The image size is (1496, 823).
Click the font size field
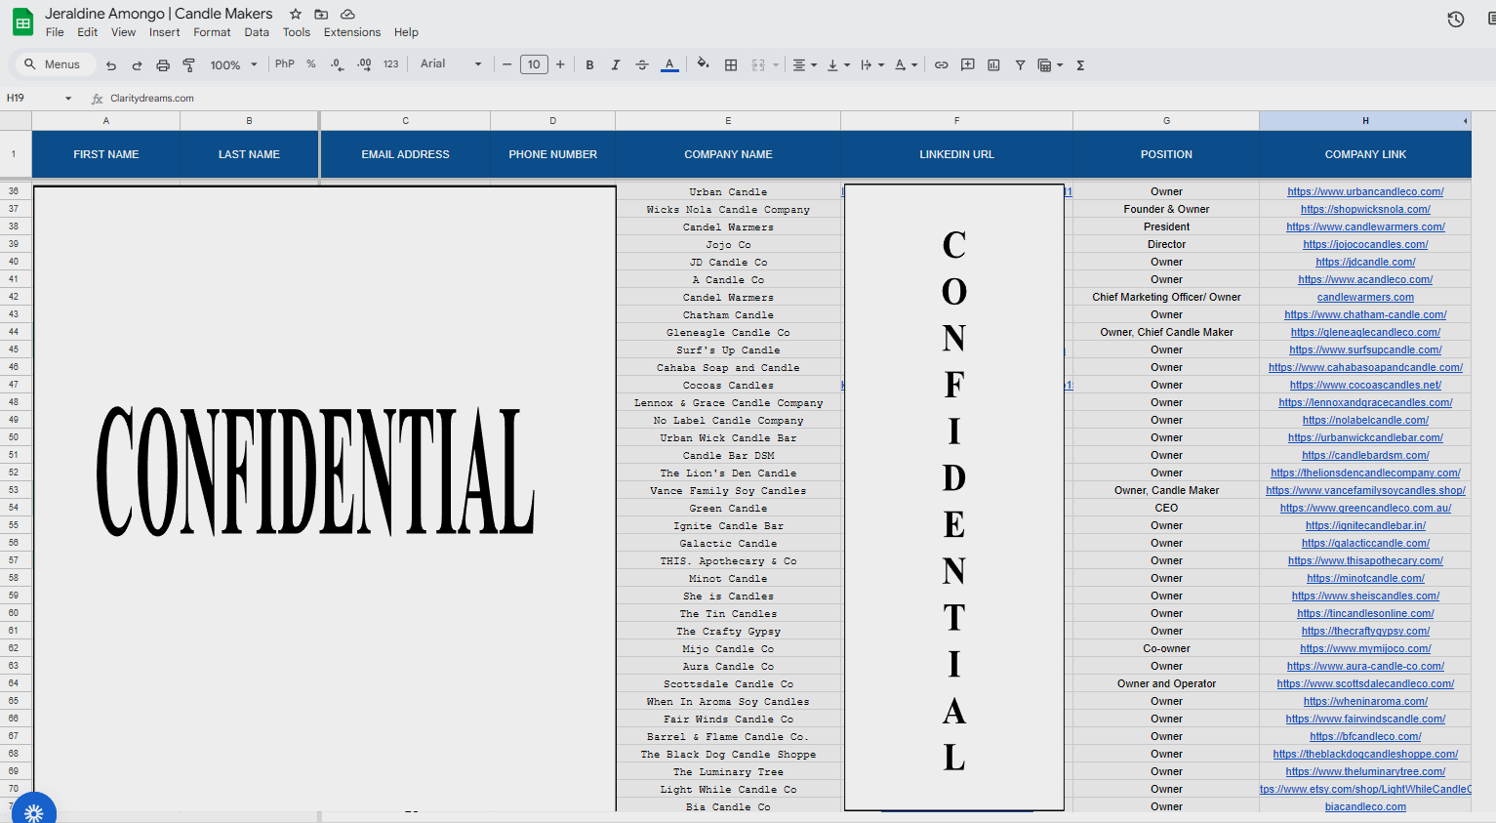coord(534,65)
